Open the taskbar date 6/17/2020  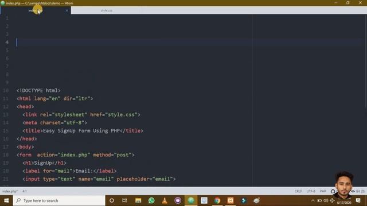pyautogui.click(x=344, y=203)
